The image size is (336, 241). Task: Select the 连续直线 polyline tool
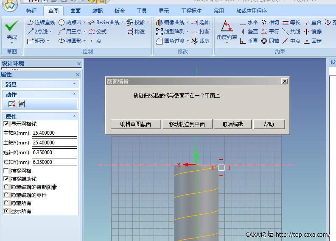[x=41, y=22]
